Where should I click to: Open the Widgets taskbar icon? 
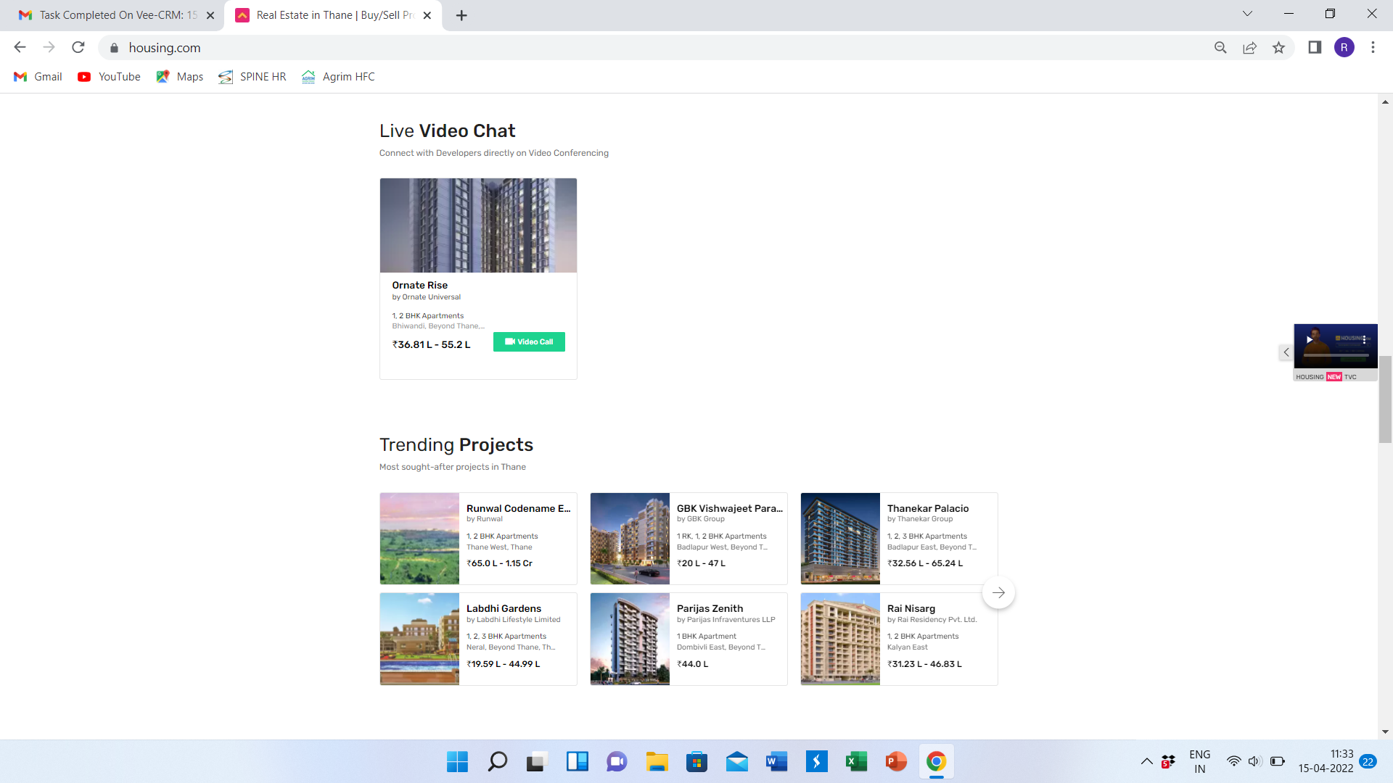pos(578,762)
